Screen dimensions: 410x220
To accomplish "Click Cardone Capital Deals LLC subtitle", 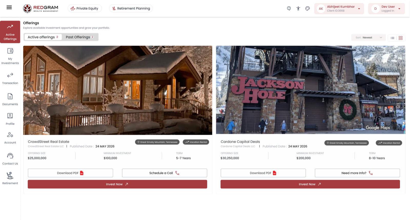I will (x=238, y=146).
